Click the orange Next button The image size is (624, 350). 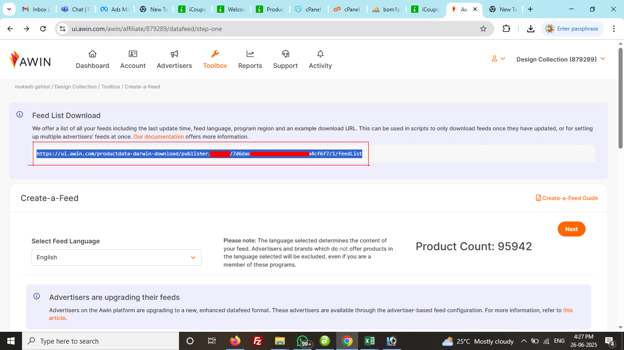(571, 229)
